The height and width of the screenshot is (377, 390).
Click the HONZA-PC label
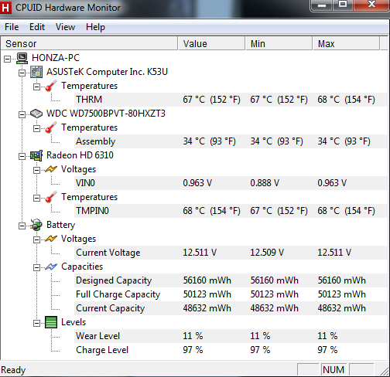(56, 58)
